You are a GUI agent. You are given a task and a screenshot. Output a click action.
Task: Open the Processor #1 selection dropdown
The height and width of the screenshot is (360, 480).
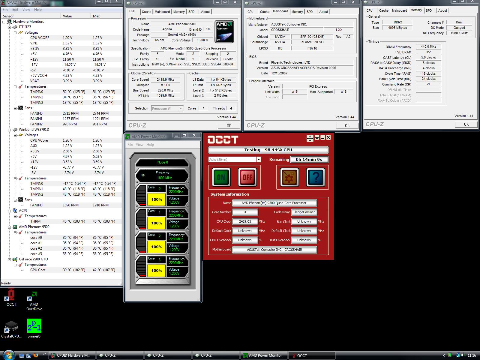tap(180, 109)
